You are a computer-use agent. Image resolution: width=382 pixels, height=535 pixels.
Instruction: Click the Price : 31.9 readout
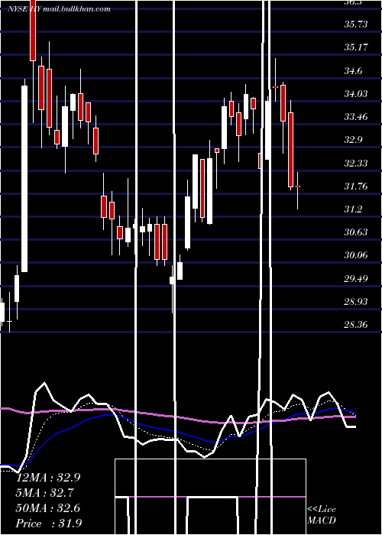point(49,524)
